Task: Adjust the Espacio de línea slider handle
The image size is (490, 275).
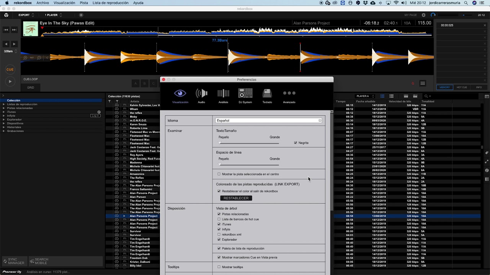Action: pyautogui.click(x=220, y=165)
